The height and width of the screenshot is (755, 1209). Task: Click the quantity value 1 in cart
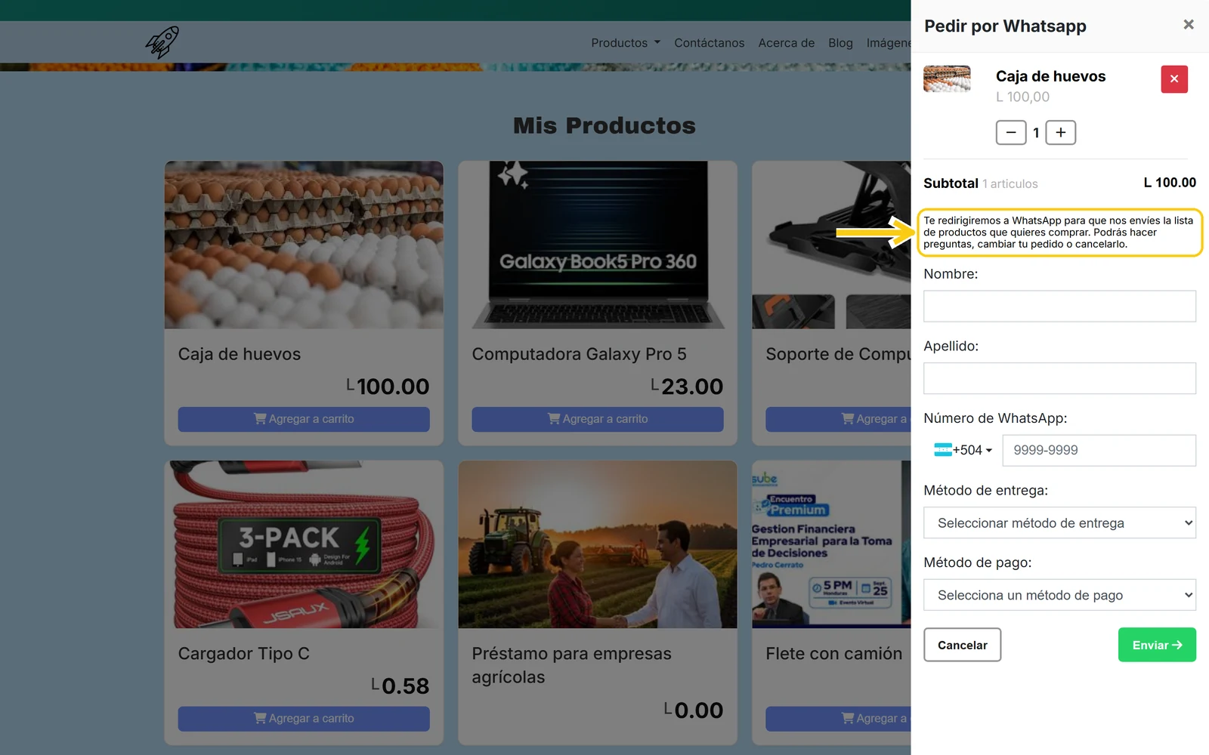pos(1036,133)
